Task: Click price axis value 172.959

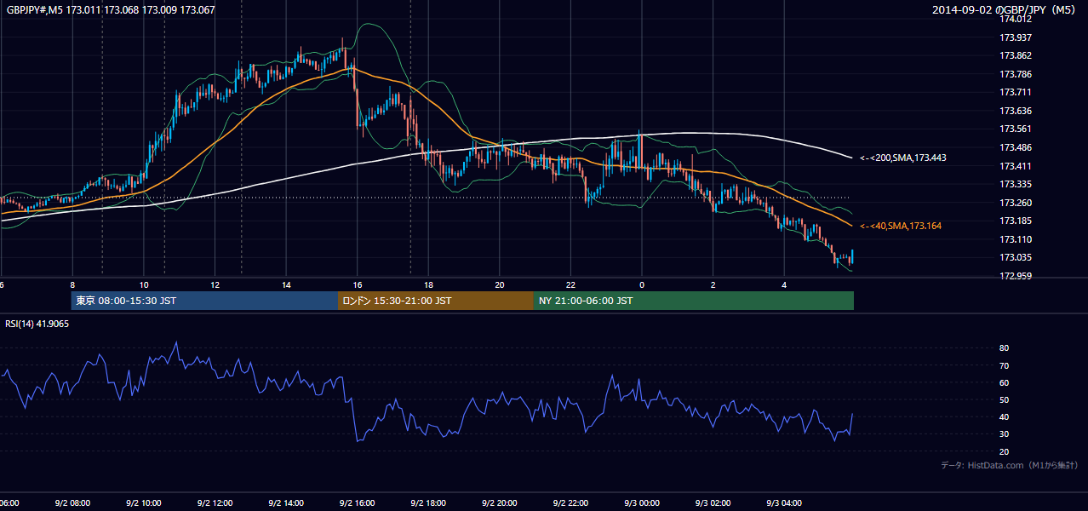Action: coord(1016,276)
